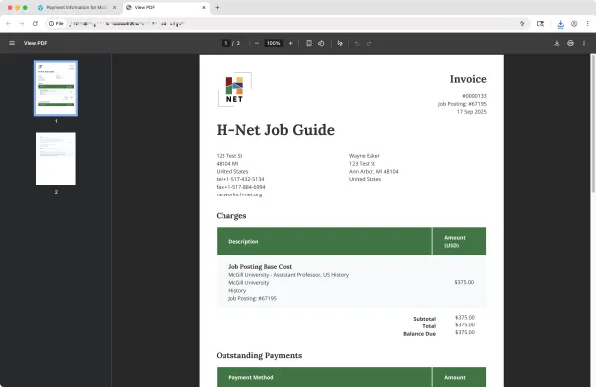Image resolution: width=596 pixels, height=387 pixels.
Task: Click invoice number '#0000133'
Action: click(x=474, y=96)
